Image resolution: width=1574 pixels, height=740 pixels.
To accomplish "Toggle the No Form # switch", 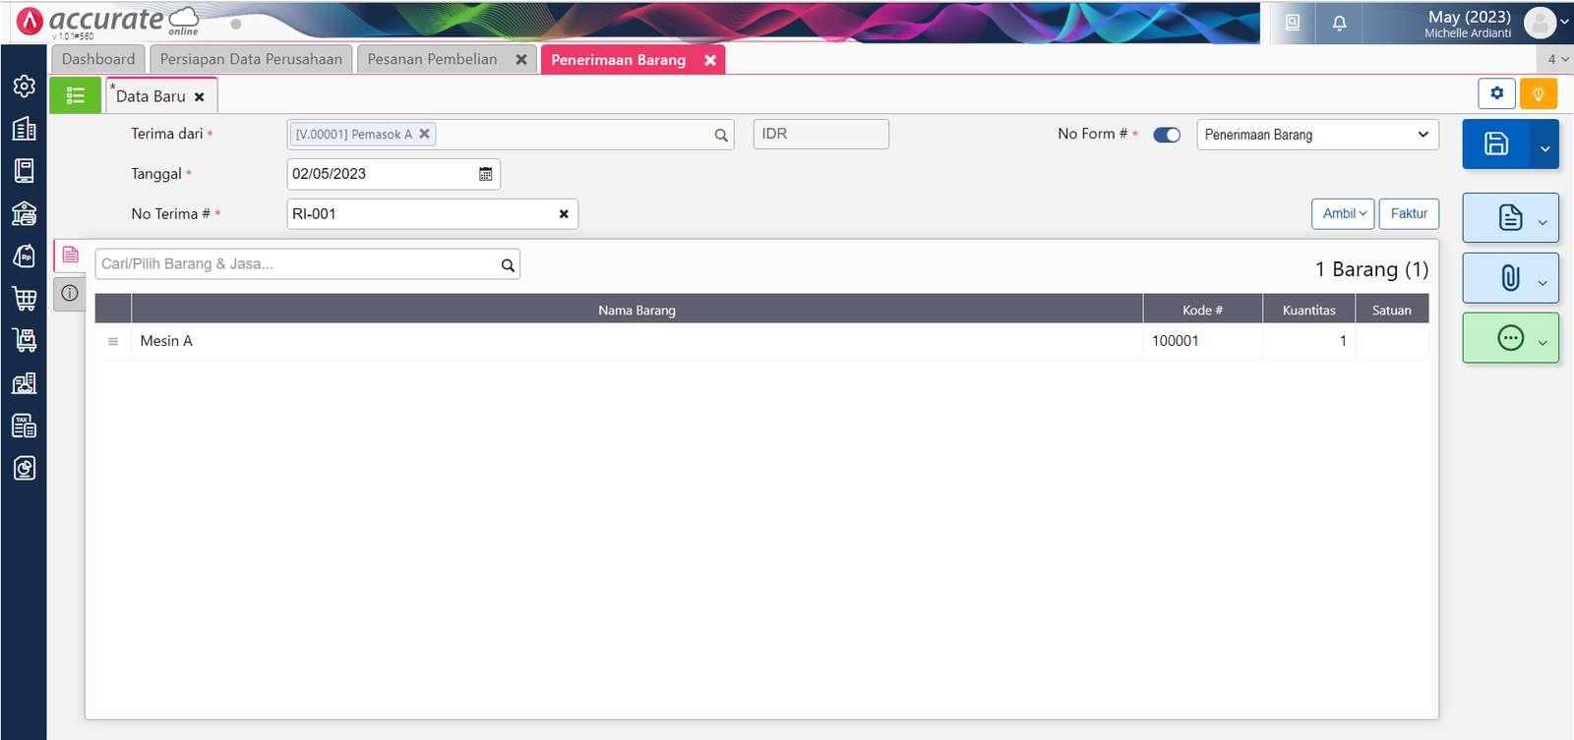I will 1167,135.
